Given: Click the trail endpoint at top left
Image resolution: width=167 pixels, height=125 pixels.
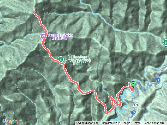Looking at the screenshot, I should [34, 12].
